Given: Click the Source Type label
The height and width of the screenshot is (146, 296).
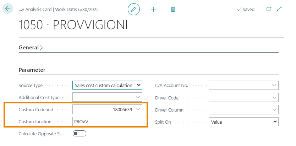Looking at the screenshot, I should pos(31,85).
